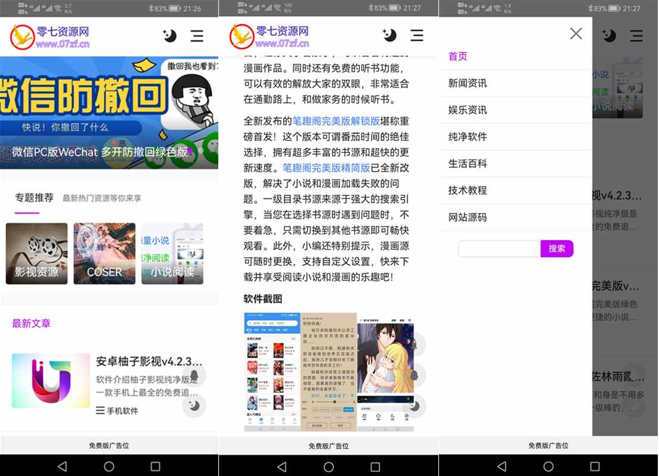Click the 零七资源网 logo on leftmost screen

50,36
